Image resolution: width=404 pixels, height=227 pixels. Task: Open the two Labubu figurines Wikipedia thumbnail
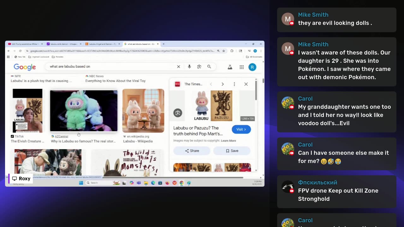click(x=143, y=111)
